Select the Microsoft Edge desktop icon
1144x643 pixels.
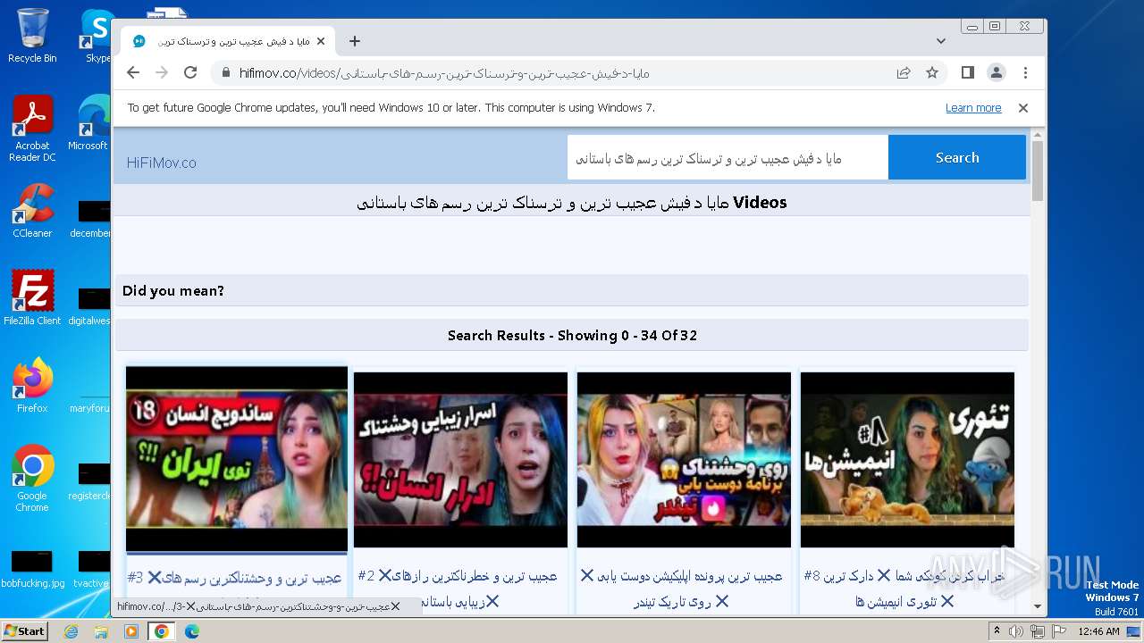(x=88, y=123)
